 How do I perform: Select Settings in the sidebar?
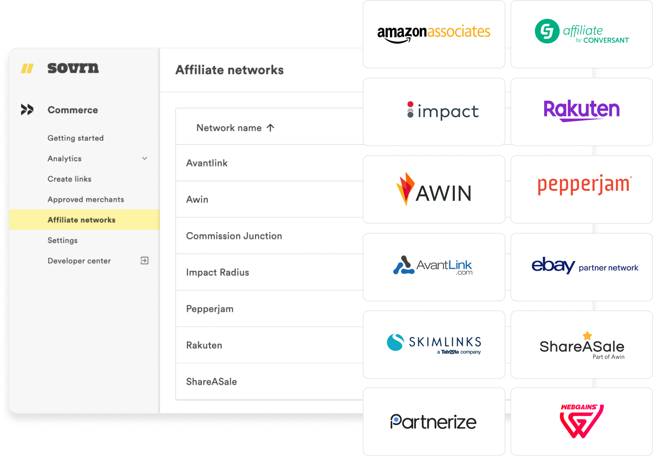tap(63, 240)
